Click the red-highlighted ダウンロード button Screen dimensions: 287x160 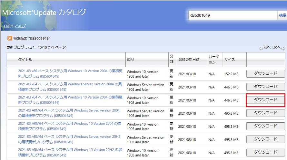[x=265, y=100]
